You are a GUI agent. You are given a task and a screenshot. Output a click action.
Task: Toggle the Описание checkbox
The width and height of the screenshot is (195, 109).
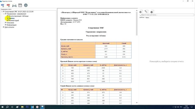click(5, 23)
